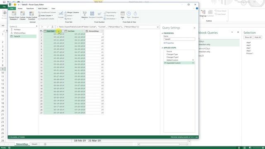Click Ungroup in Excel's Outline group
The image size is (265, 149).
(203, 14)
